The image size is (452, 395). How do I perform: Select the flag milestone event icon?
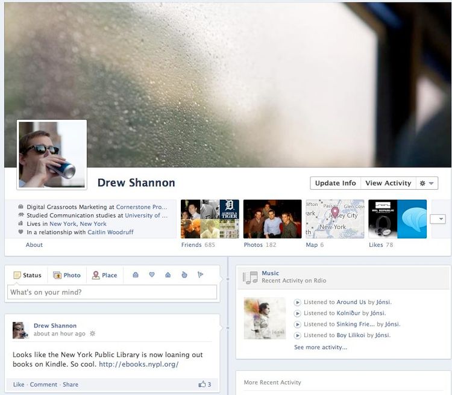point(200,275)
